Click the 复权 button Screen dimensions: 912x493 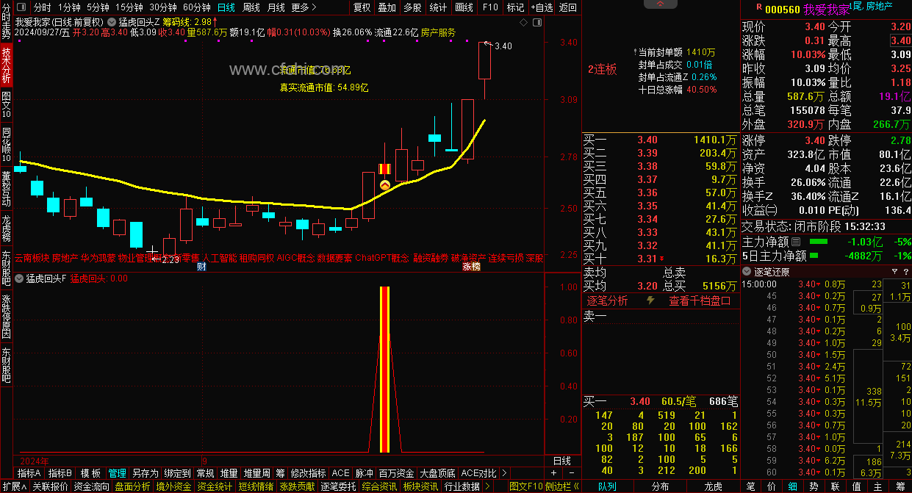[x=362, y=7]
